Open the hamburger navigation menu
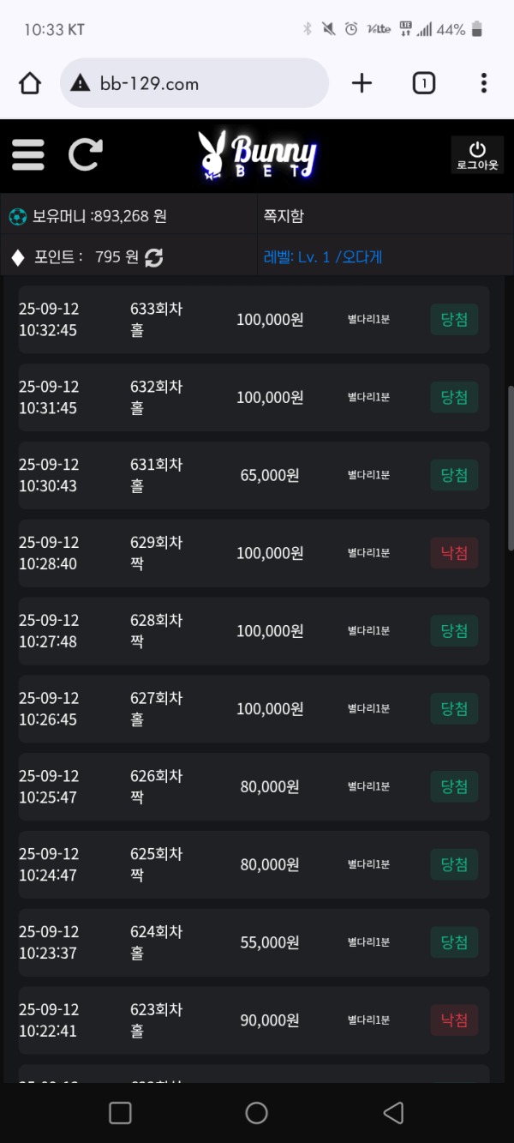Image resolution: width=514 pixels, height=1143 pixels. pos(27,154)
